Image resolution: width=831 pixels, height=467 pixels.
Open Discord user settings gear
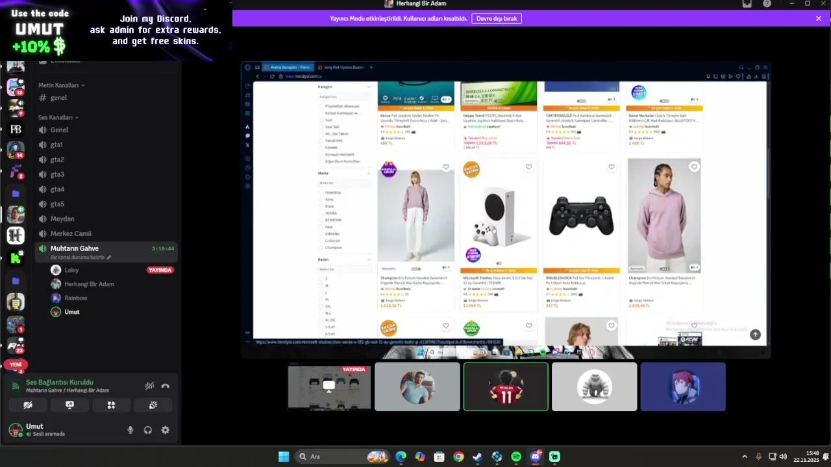[166, 430]
